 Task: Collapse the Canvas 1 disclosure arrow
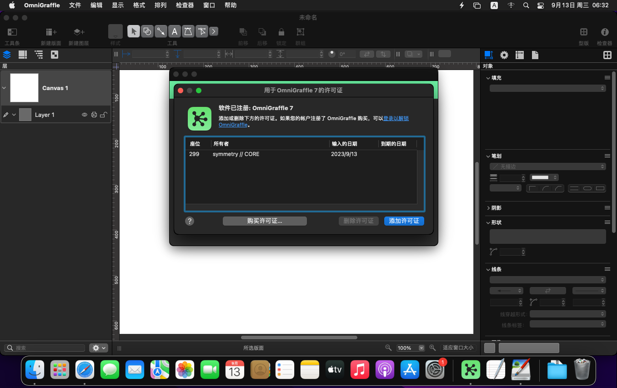click(4, 88)
